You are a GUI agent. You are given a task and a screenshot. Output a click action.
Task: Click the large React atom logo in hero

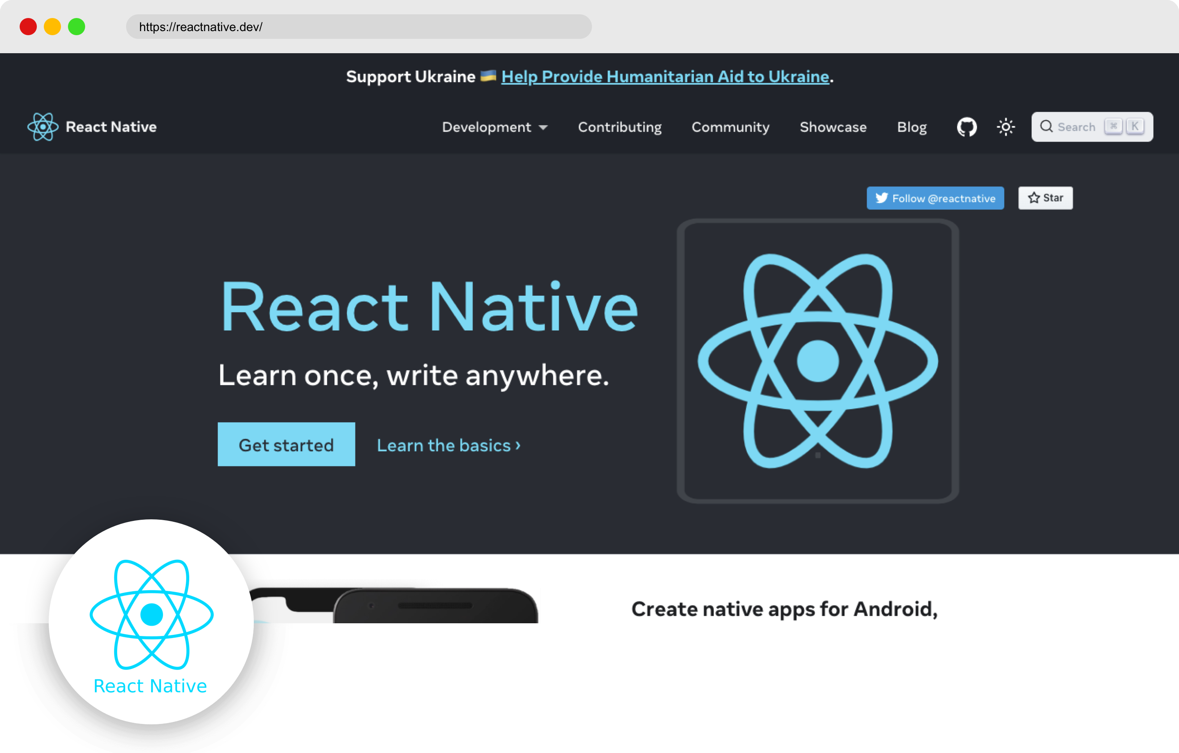click(818, 361)
